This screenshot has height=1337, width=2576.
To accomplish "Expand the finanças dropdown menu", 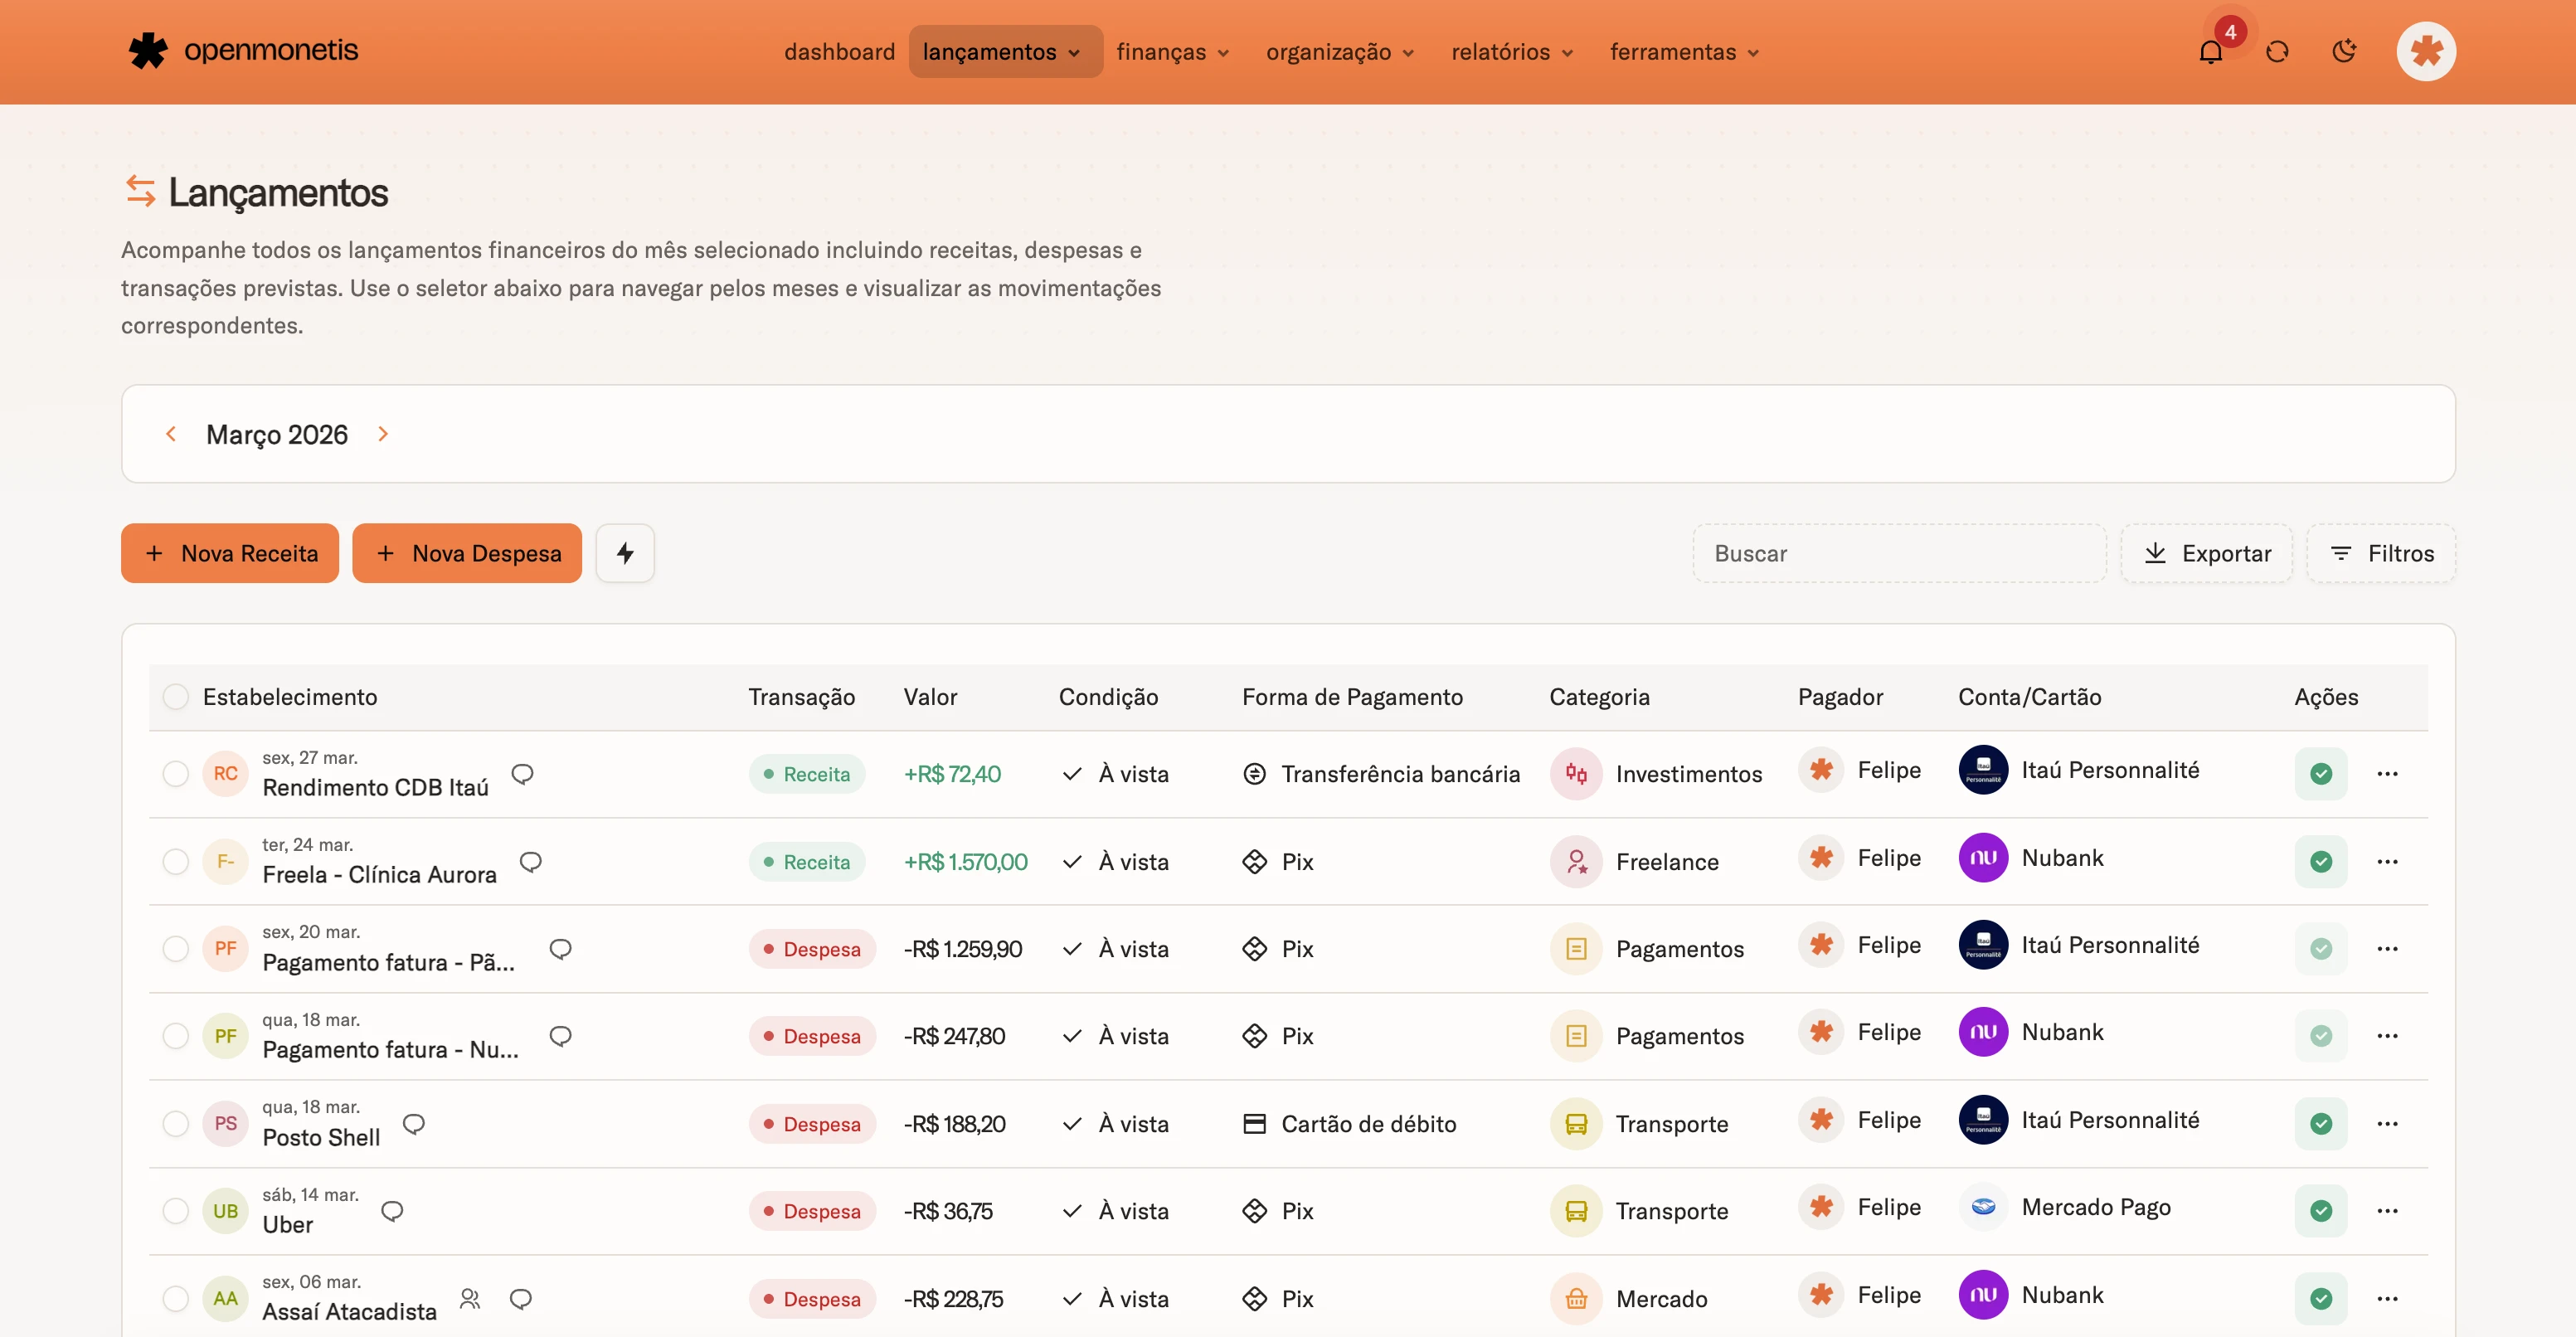I will pos(1172,52).
